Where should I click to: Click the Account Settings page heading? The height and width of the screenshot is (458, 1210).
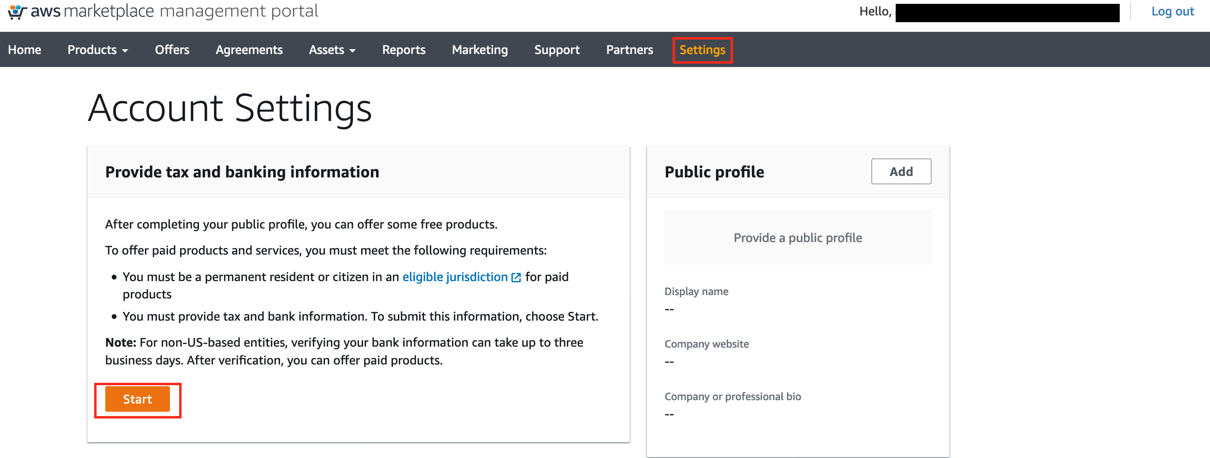(230, 108)
